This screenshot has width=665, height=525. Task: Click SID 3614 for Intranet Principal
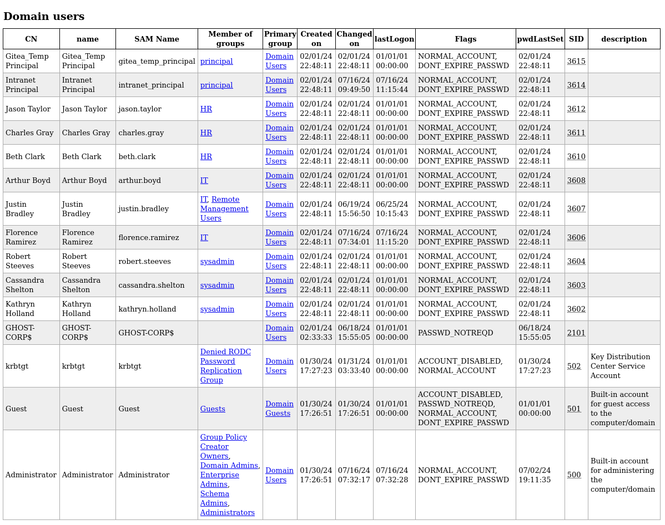pyautogui.click(x=576, y=85)
